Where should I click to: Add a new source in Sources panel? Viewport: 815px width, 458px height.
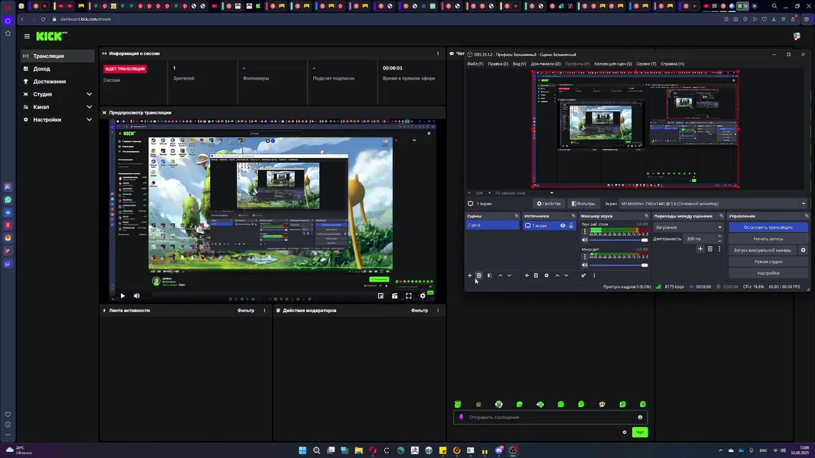(x=527, y=275)
